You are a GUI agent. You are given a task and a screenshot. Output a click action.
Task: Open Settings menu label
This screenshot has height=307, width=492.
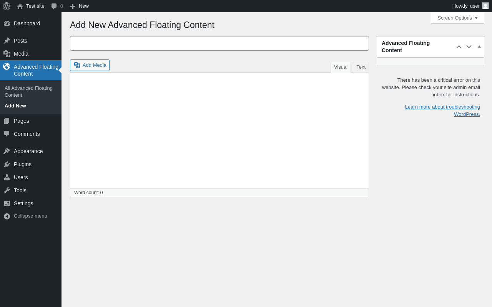23,203
